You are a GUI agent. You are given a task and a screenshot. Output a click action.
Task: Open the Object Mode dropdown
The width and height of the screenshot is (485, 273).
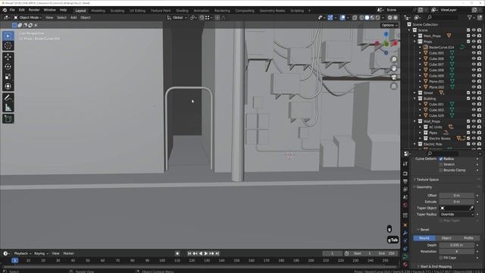[x=28, y=17]
